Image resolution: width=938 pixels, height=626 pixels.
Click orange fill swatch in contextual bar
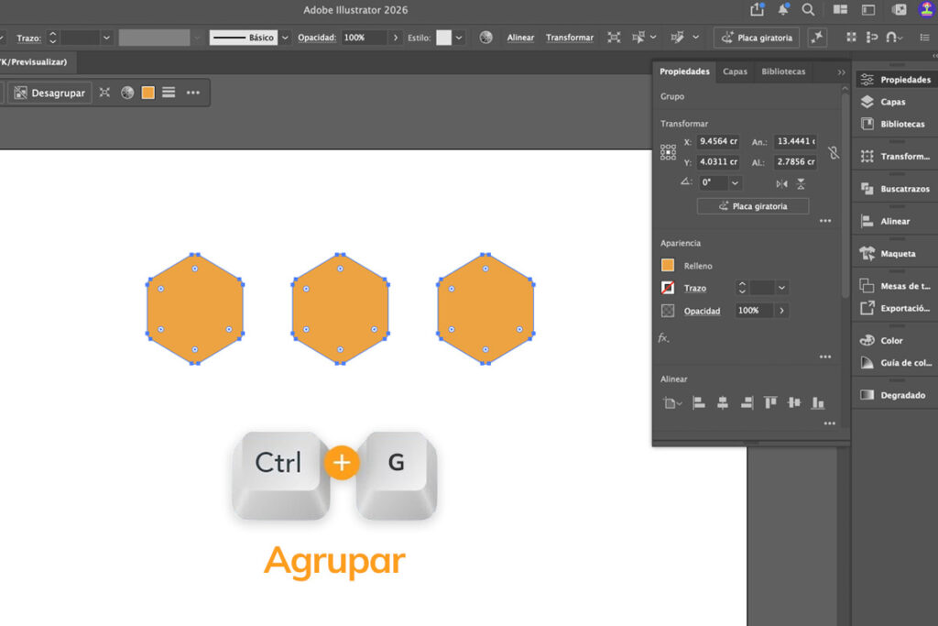click(x=147, y=93)
